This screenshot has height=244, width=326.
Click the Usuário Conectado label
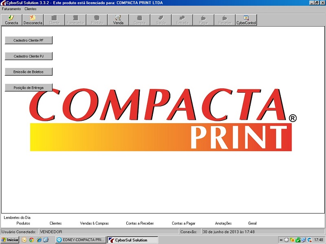click(x=19, y=231)
